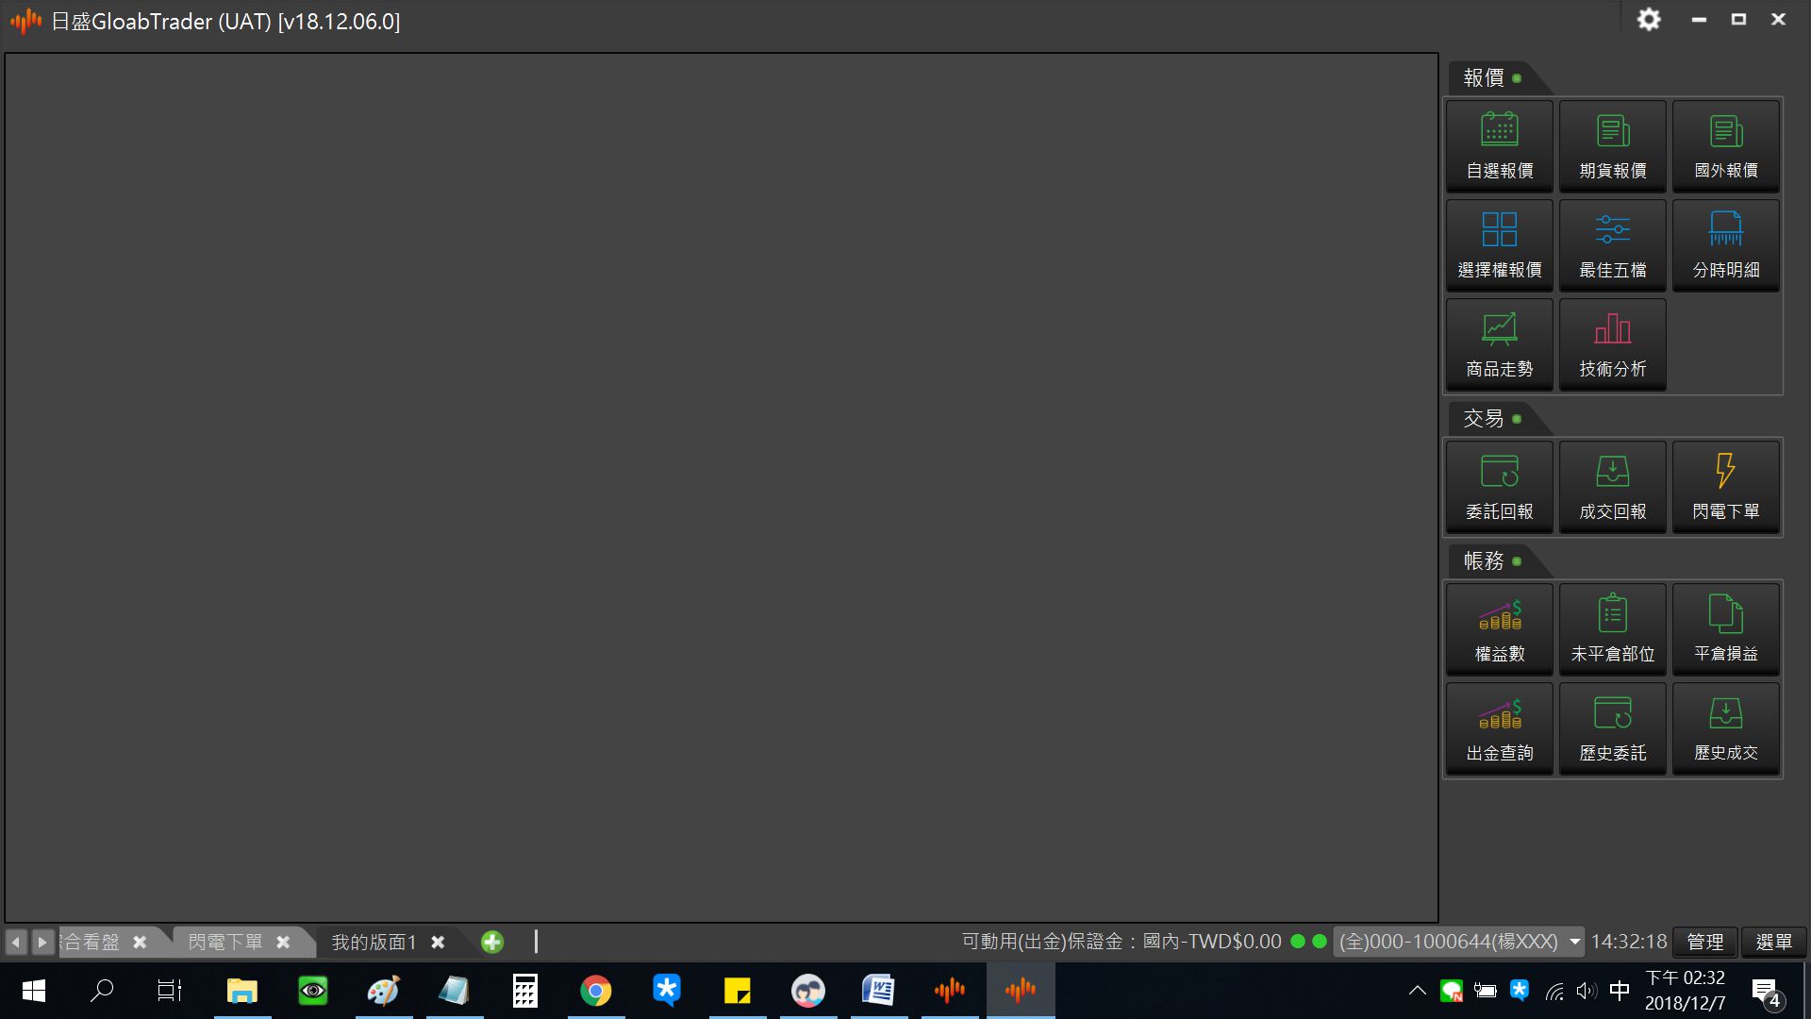
Task: Click the 管理 button
Action: tap(1704, 942)
